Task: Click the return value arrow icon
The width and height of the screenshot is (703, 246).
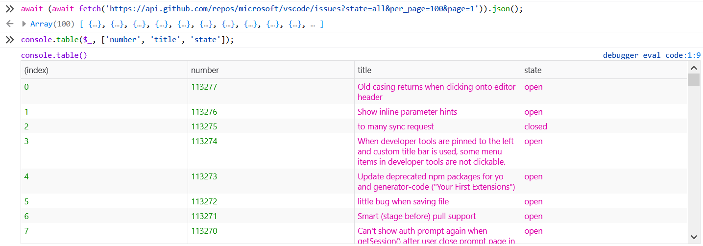Action: (x=9, y=24)
